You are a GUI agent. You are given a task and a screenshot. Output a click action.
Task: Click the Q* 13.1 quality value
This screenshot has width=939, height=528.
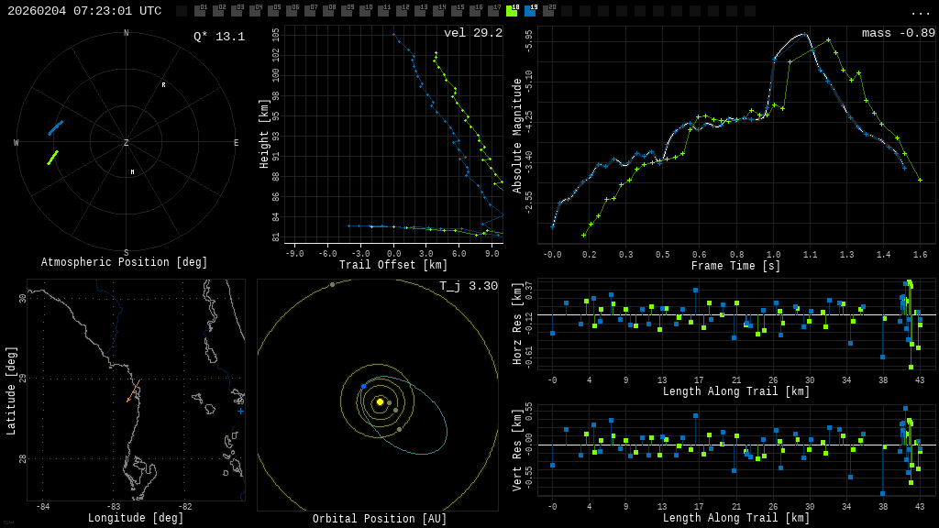[218, 37]
